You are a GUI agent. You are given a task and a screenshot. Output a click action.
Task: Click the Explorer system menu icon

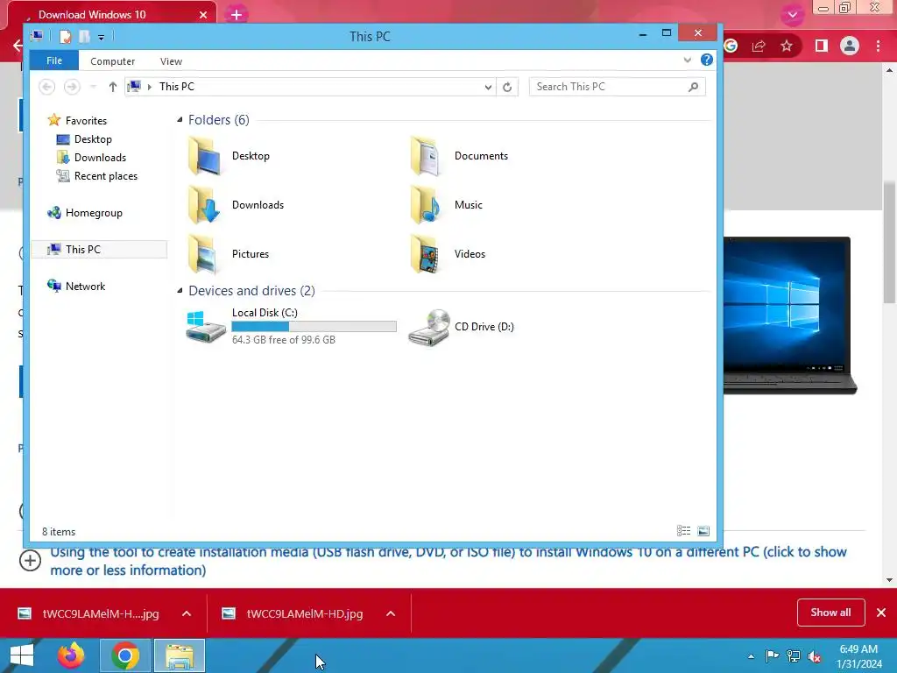(x=38, y=36)
